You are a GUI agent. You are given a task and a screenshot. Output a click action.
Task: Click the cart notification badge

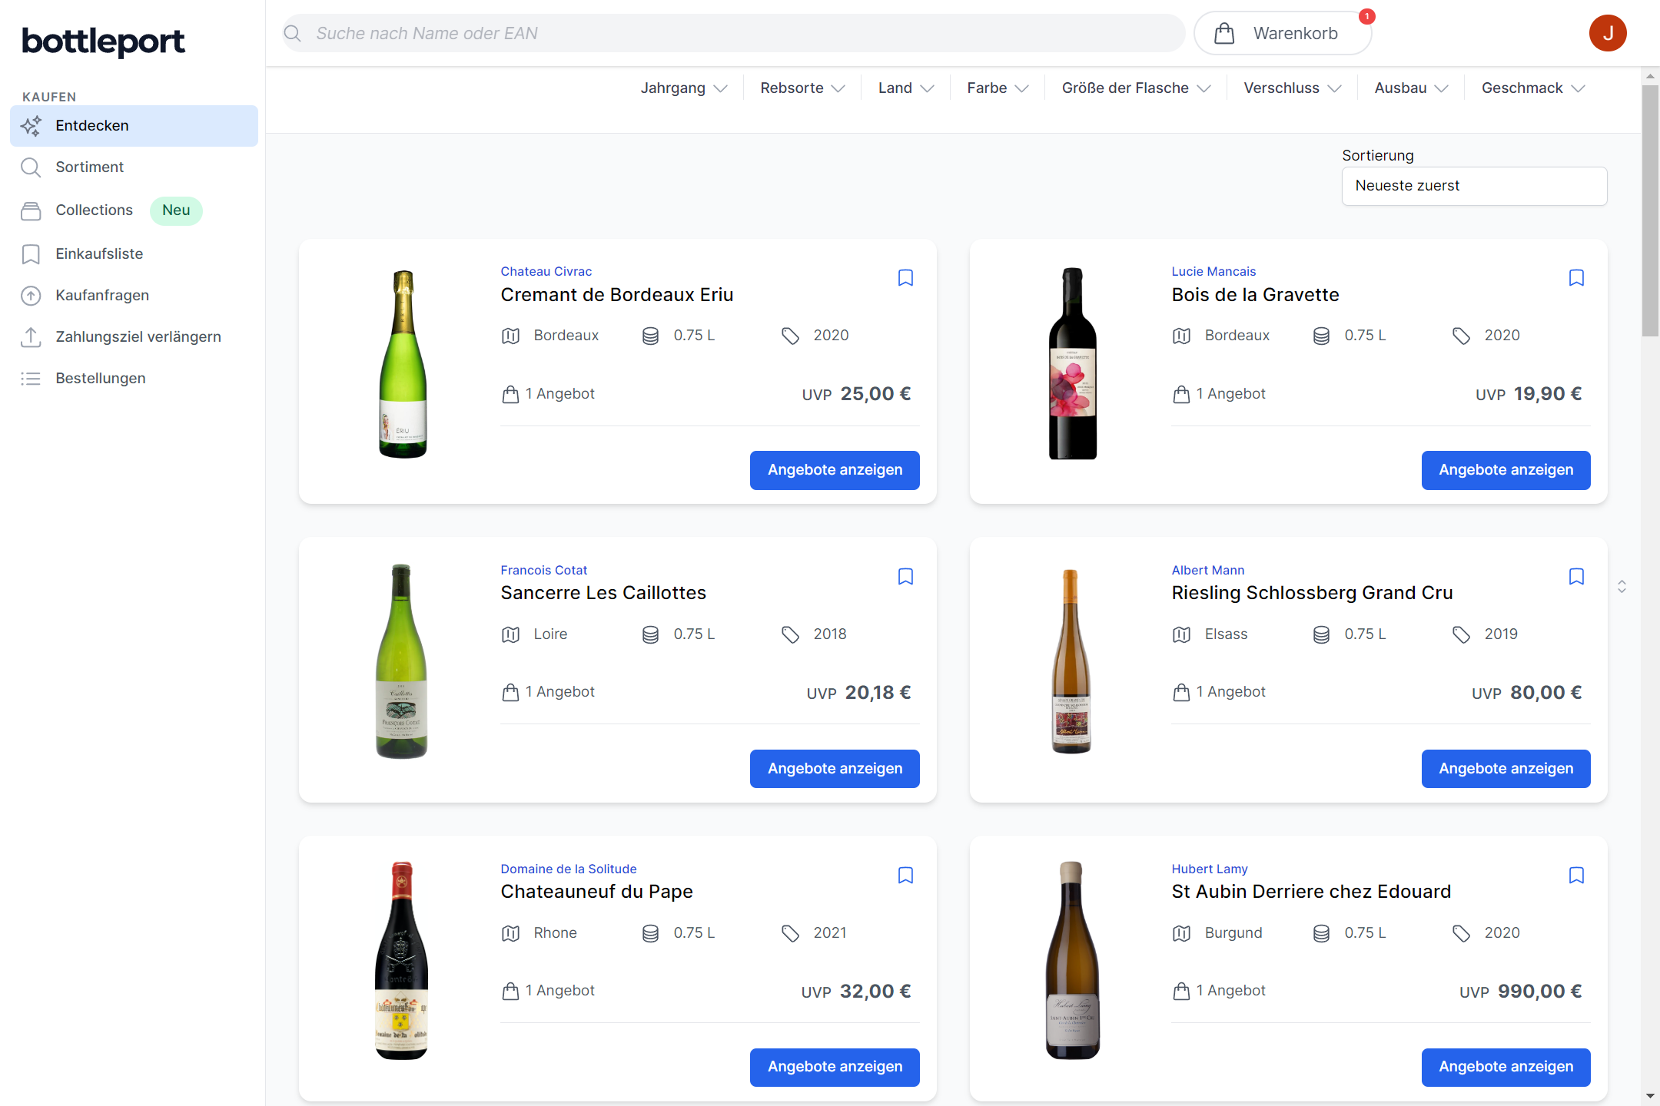pyautogui.click(x=1366, y=16)
